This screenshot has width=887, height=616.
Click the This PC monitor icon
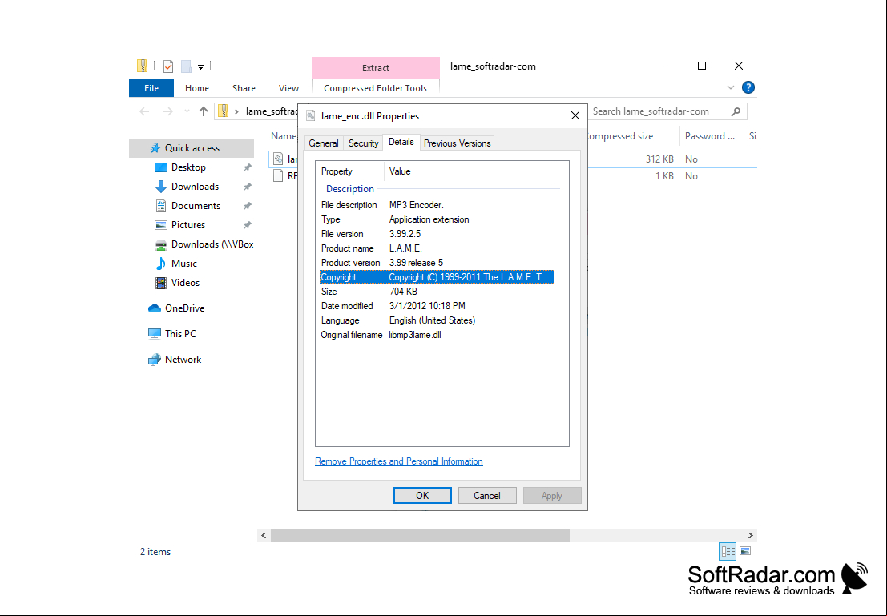(x=155, y=334)
